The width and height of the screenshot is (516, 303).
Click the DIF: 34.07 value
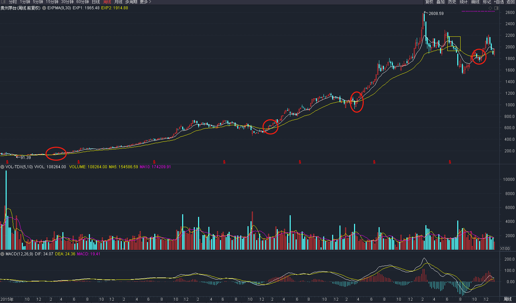point(44,254)
